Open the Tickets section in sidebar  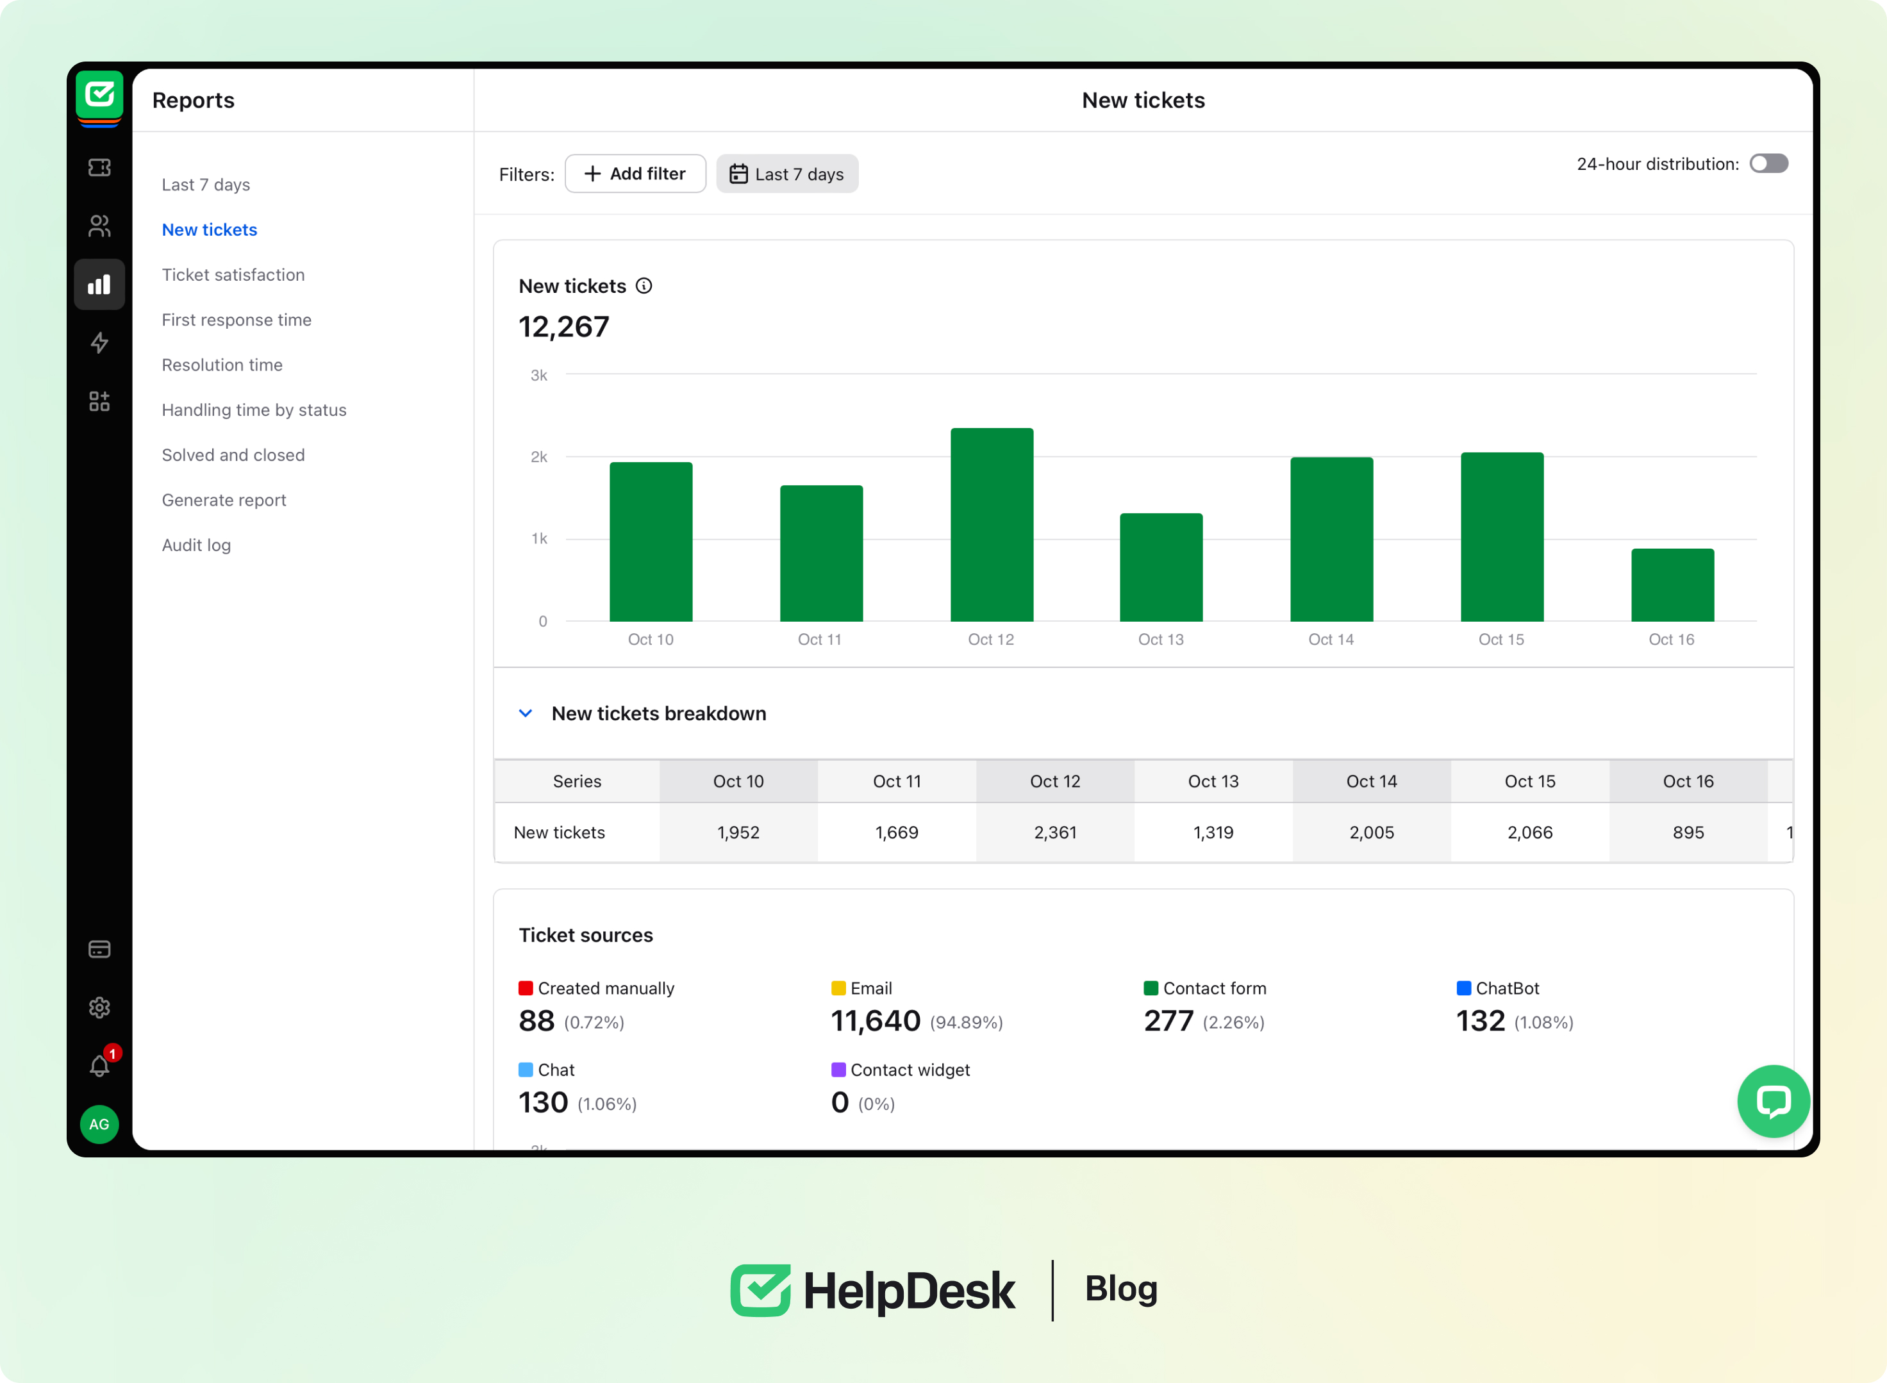click(x=99, y=167)
